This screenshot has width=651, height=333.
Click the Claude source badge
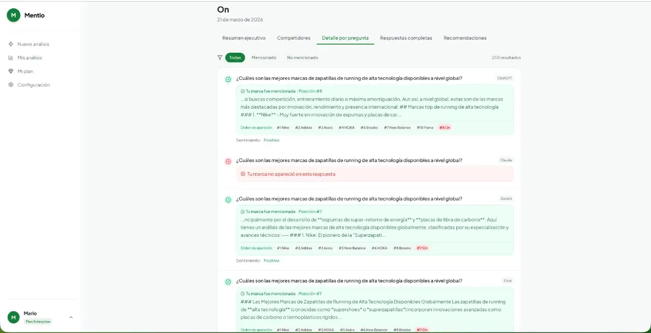click(506, 160)
